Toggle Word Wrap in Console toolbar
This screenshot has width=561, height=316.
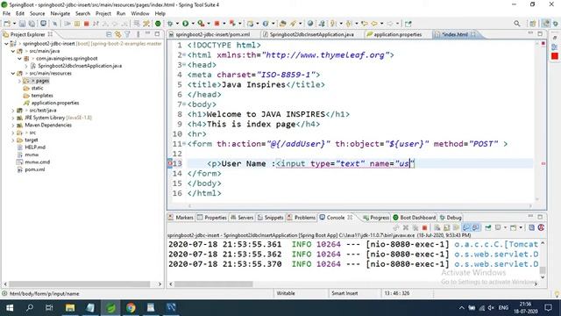(456, 227)
